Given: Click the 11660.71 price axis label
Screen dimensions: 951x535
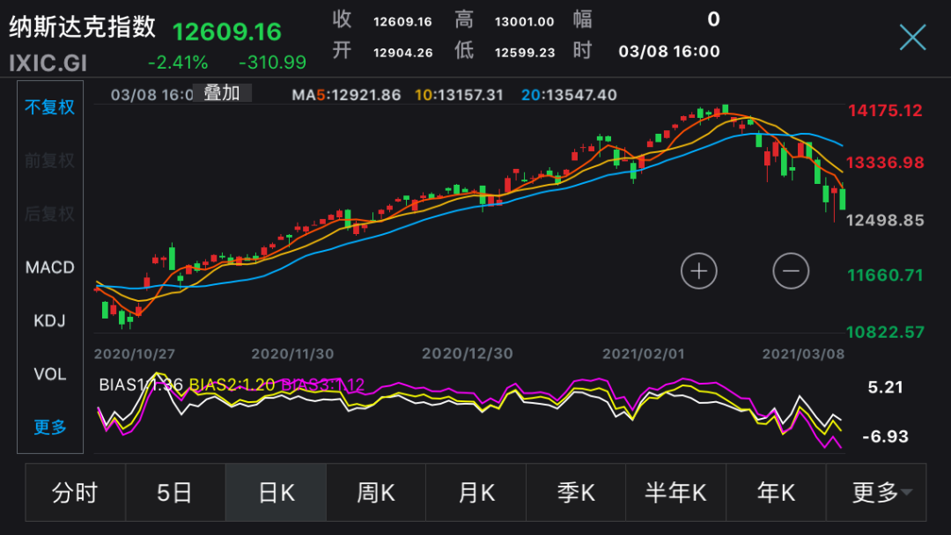Looking at the screenshot, I should (x=885, y=275).
